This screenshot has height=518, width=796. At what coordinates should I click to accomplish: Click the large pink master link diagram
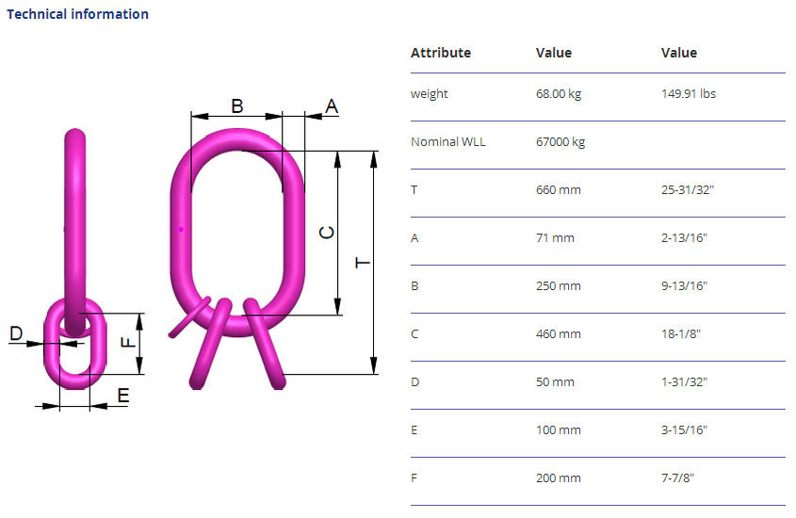click(x=237, y=259)
